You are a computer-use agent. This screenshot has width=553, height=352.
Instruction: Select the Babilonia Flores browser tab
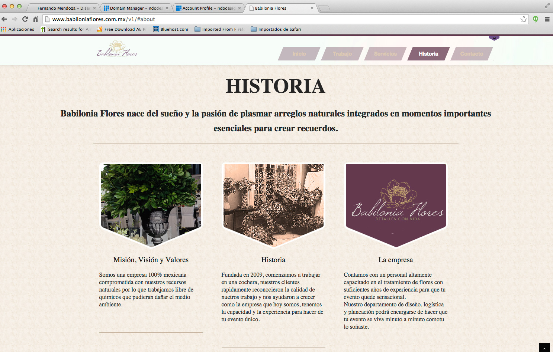click(281, 8)
